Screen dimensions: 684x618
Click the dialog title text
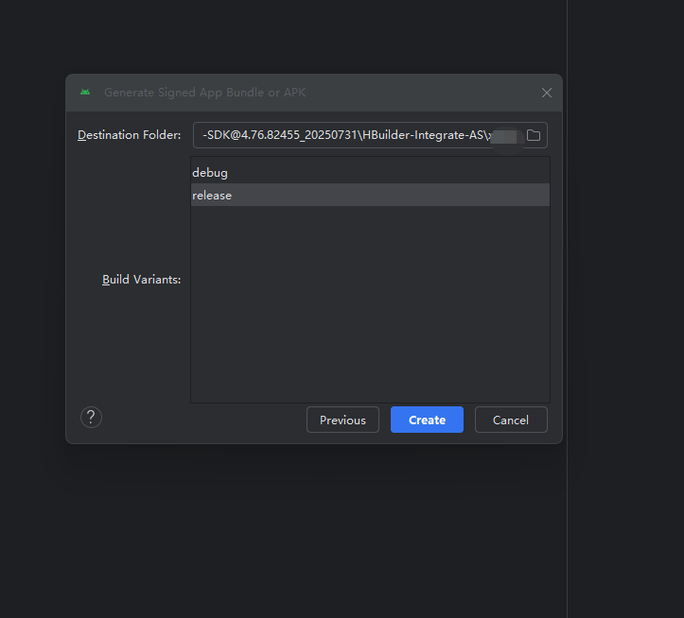(204, 93)
